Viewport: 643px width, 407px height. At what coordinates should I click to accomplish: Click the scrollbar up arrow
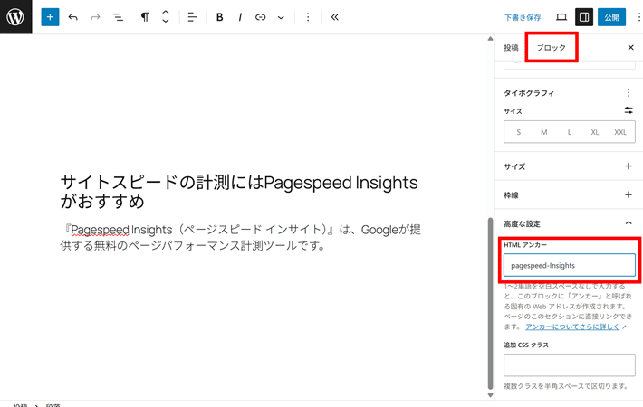coord(490,39)
